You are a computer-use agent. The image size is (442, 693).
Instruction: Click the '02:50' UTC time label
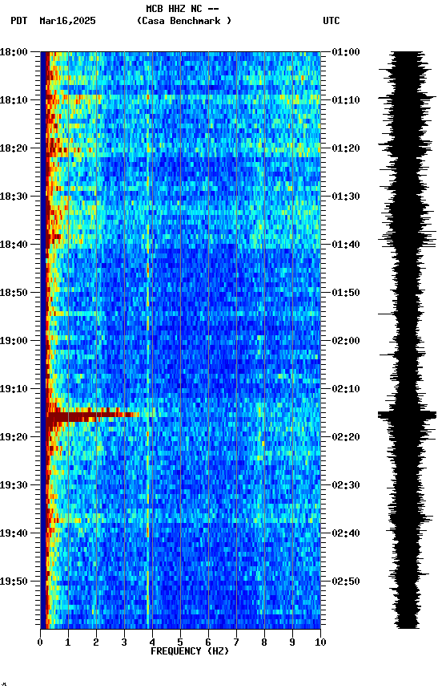click(x=346, y=582)
